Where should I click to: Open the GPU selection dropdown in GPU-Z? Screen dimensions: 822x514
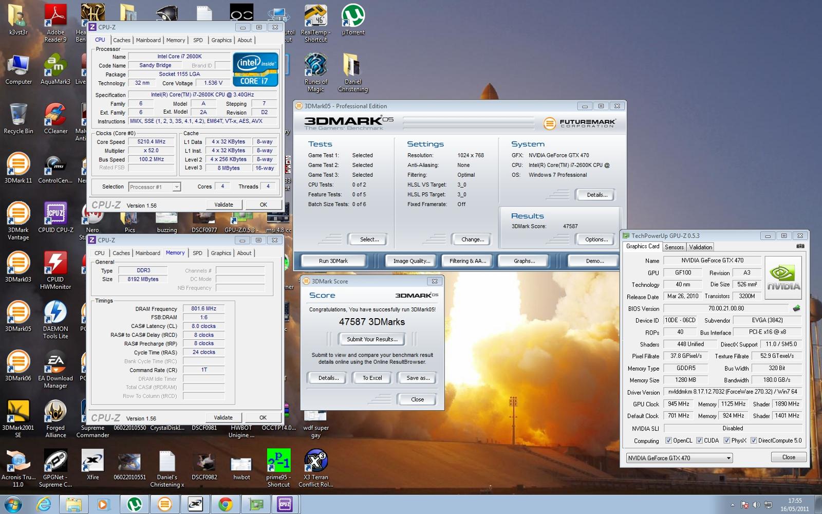point(679,458)
